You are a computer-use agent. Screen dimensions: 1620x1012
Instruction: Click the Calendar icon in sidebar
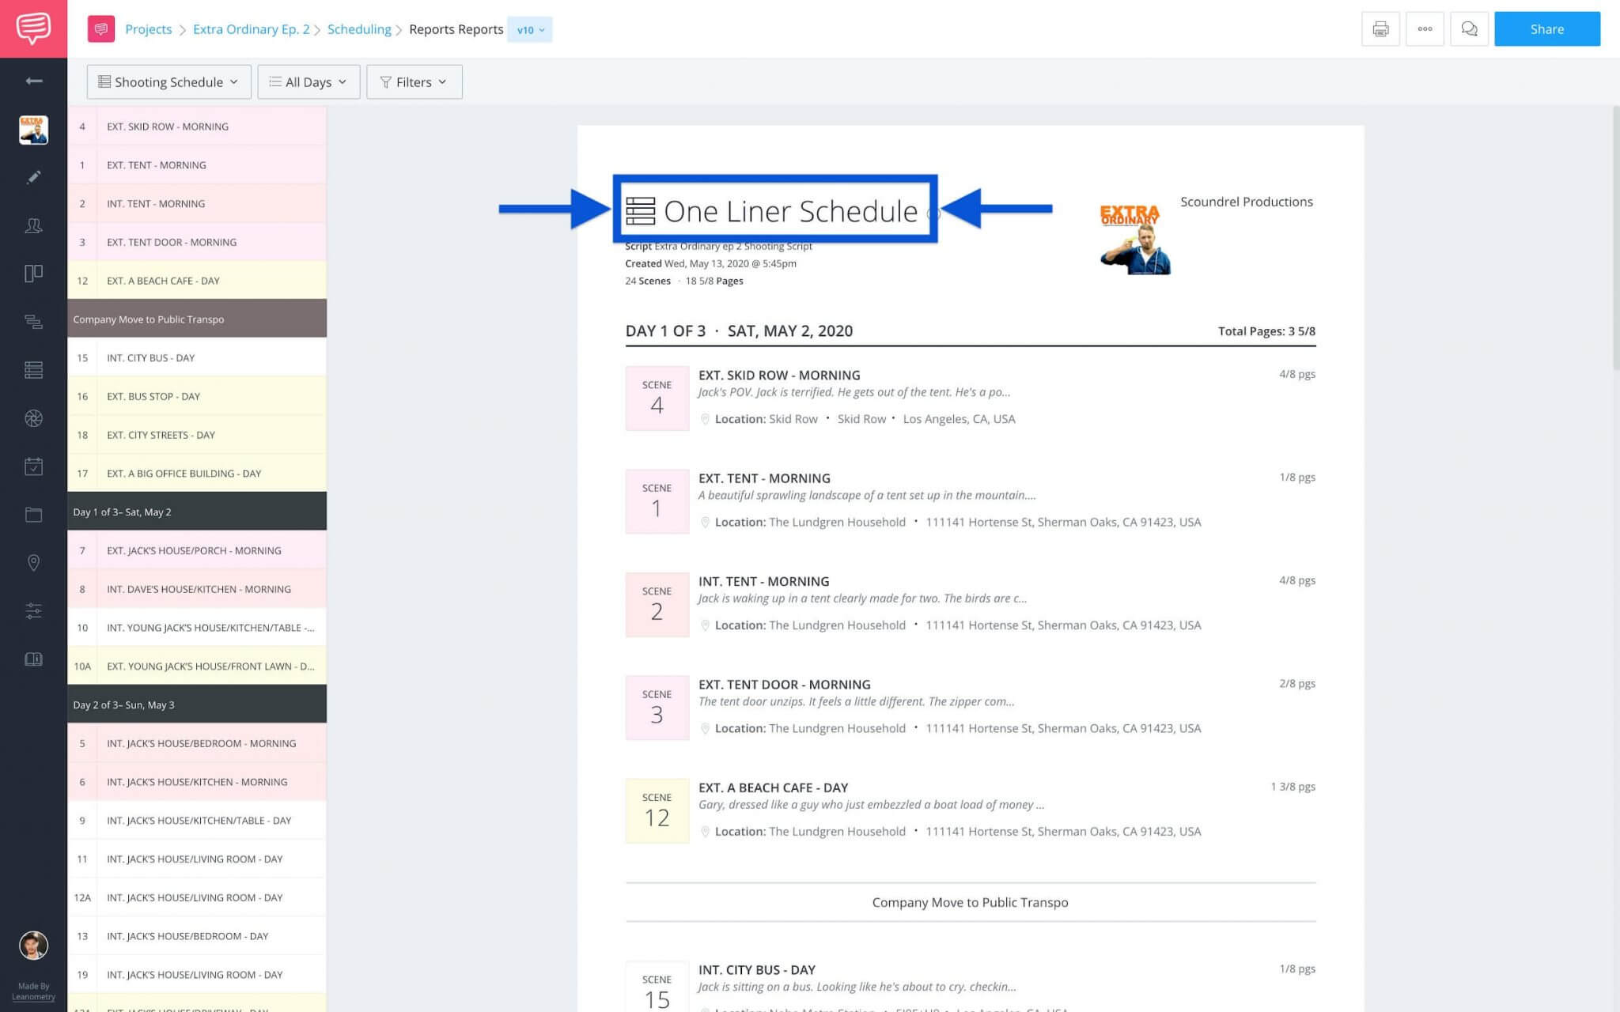tap(33, 466)
